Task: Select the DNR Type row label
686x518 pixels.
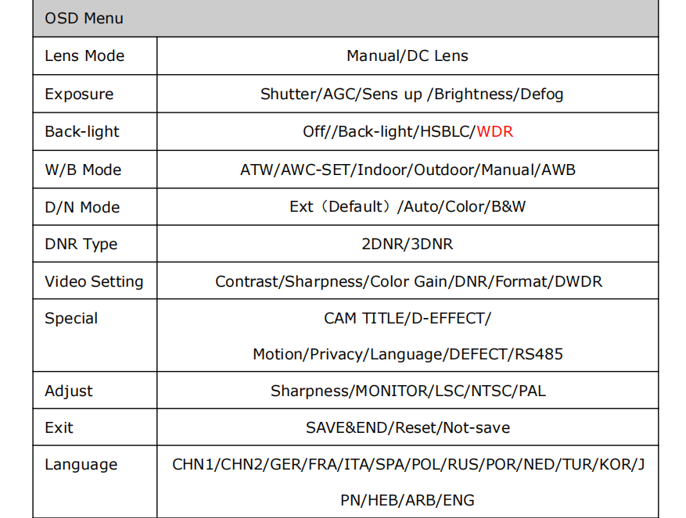Action: (x=81, y=245)
